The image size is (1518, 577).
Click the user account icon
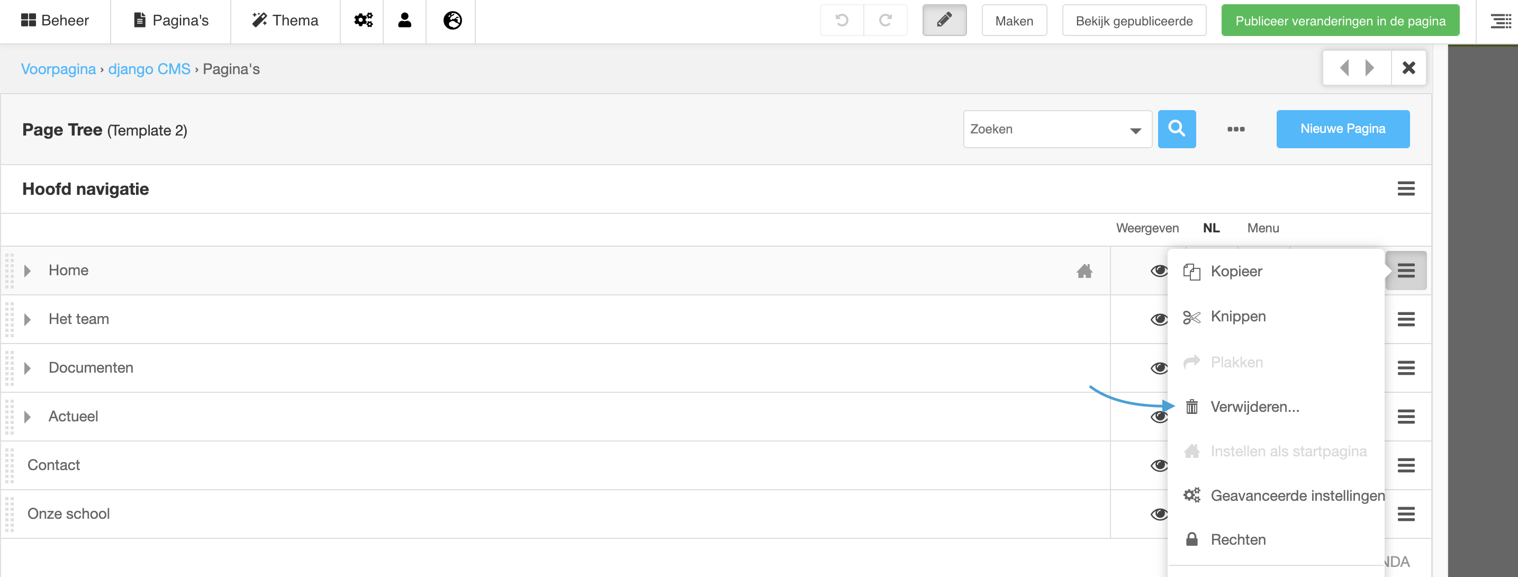[404, 21]
